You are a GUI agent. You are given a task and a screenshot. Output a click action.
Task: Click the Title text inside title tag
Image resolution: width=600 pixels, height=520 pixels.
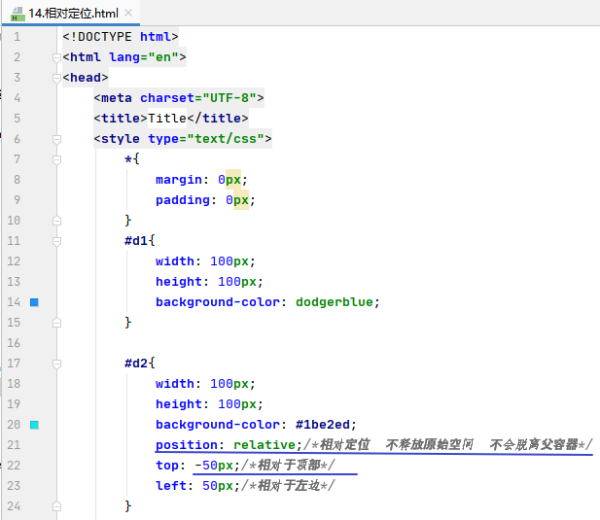pos(167,119)
